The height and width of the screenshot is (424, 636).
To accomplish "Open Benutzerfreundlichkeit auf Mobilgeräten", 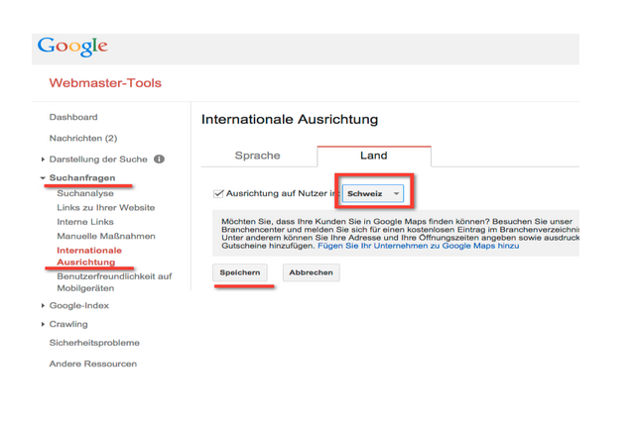I will tap(114, 282).
